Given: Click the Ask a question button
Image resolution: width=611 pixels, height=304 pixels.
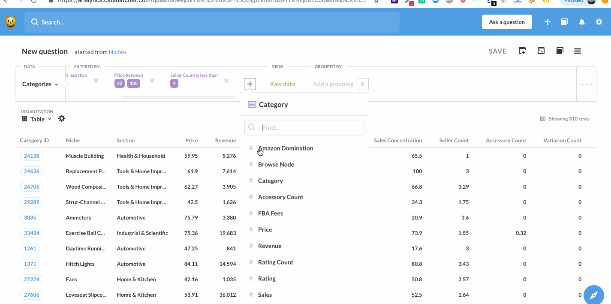Looking at the screenshot, I should [507, 22].
